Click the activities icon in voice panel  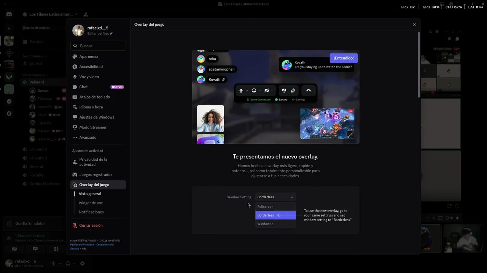(56, 249)
